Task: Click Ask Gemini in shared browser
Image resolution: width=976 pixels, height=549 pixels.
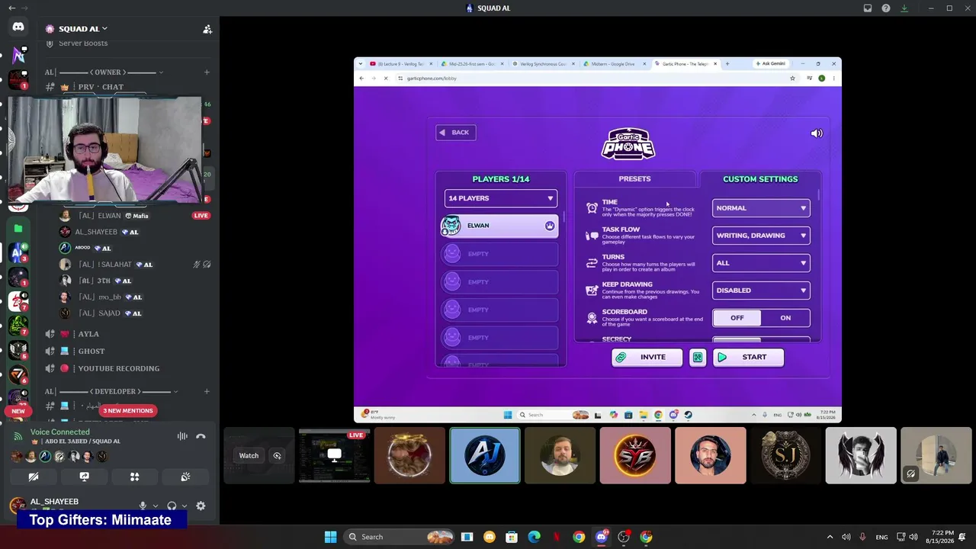Action: (770, 64)
